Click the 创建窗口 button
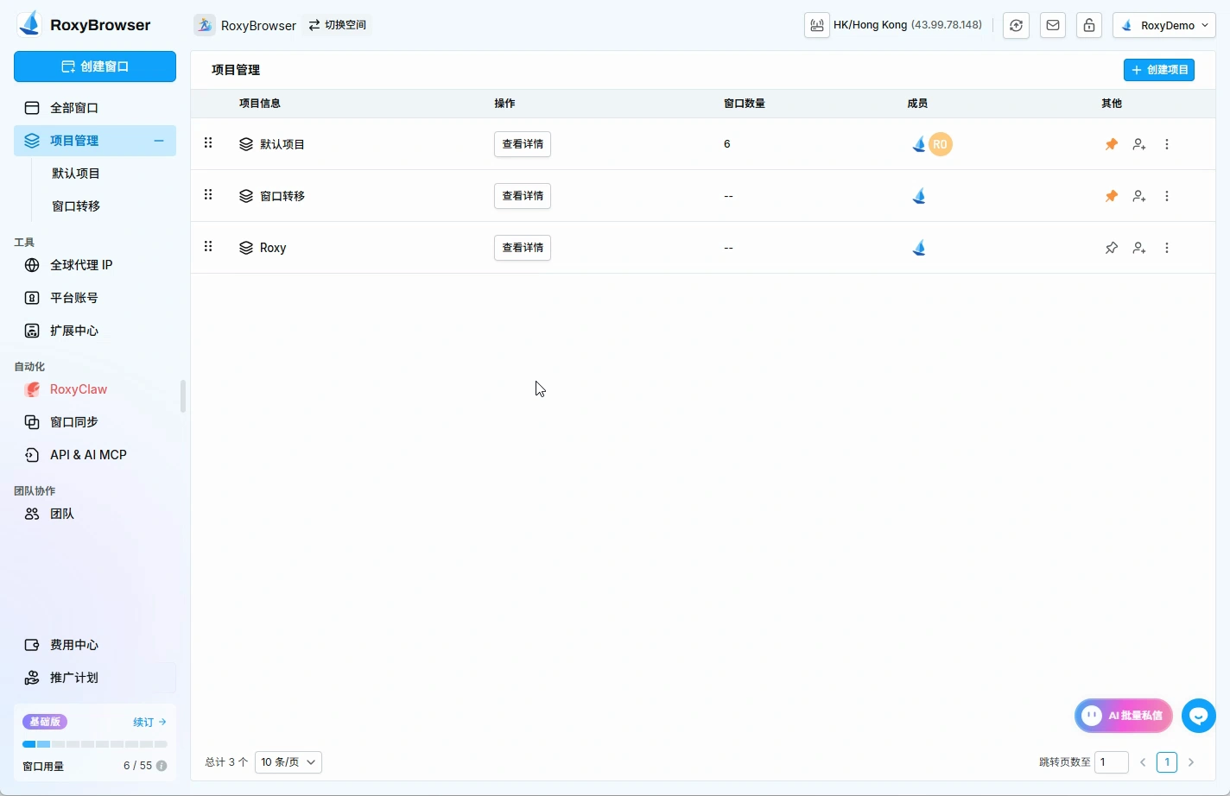Screen dimensions: 1230x796 [95, 66]
